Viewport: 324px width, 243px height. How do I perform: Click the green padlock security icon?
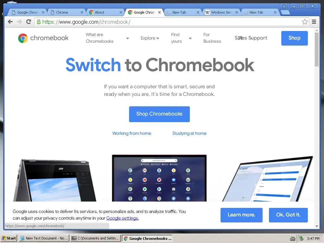[39, 22]
